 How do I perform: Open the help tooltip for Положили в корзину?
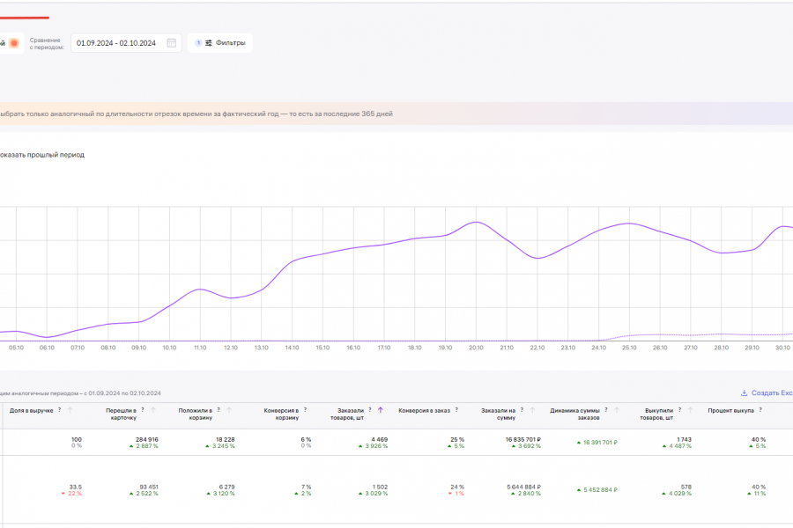tap(218, 410)
